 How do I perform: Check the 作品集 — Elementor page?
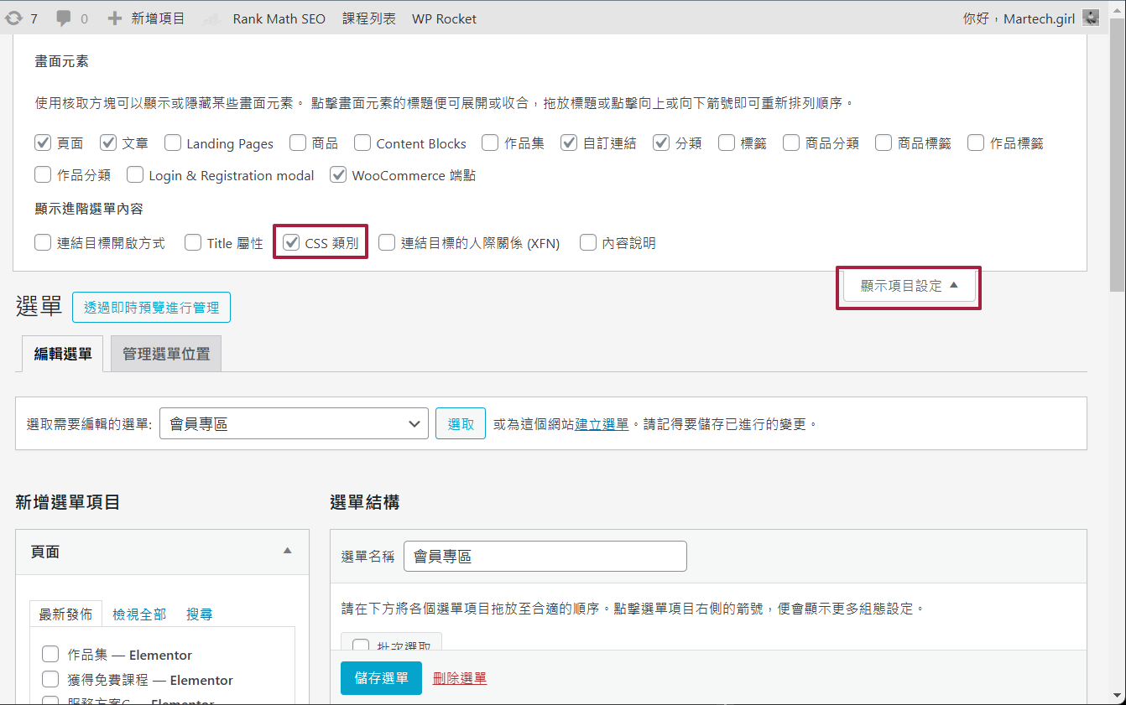click(x=50, y=655)
